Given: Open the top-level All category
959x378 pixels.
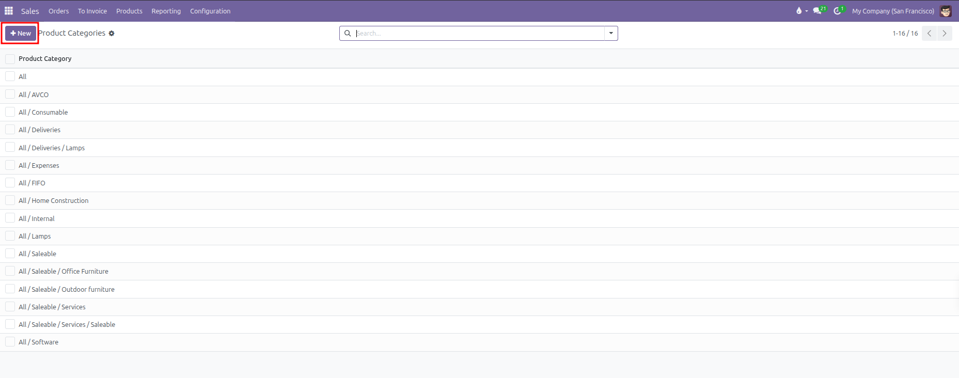Looking at the screenshot, I should coord(22,76).
